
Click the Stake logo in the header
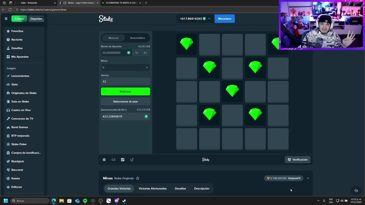click(x=106, y=19)
